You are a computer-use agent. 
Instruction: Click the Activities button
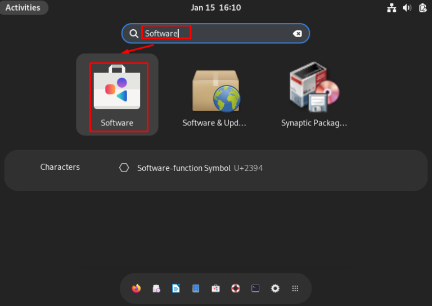(x=23, y=7)
